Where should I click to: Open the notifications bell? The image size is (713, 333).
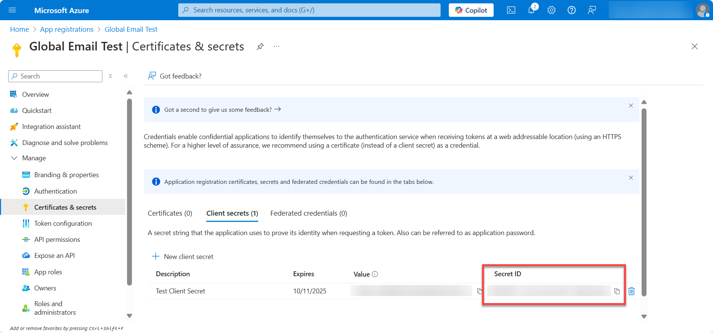click(x=531, y=10)
